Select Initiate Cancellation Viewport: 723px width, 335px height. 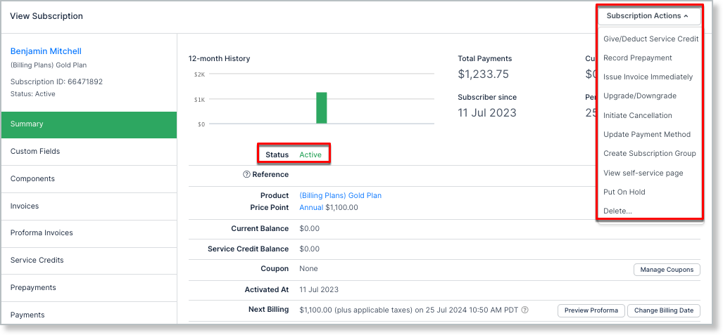coord(637,115)
